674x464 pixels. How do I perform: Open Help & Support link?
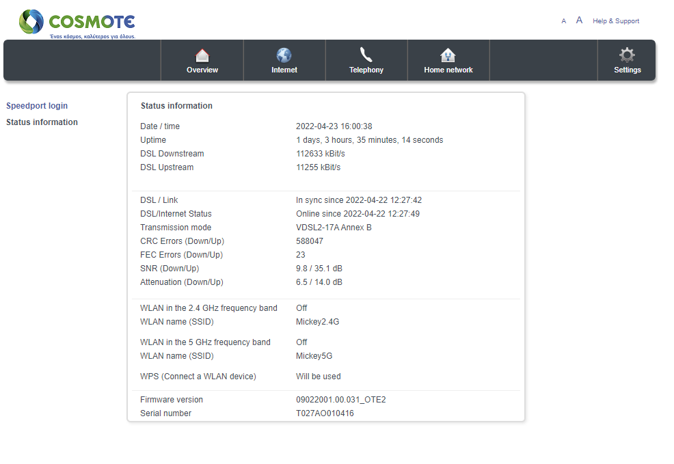pos(616,21)
